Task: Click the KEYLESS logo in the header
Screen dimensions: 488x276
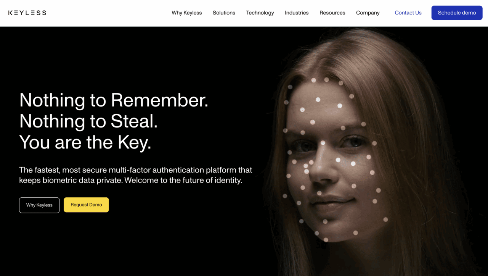Action: coord(27,13)
